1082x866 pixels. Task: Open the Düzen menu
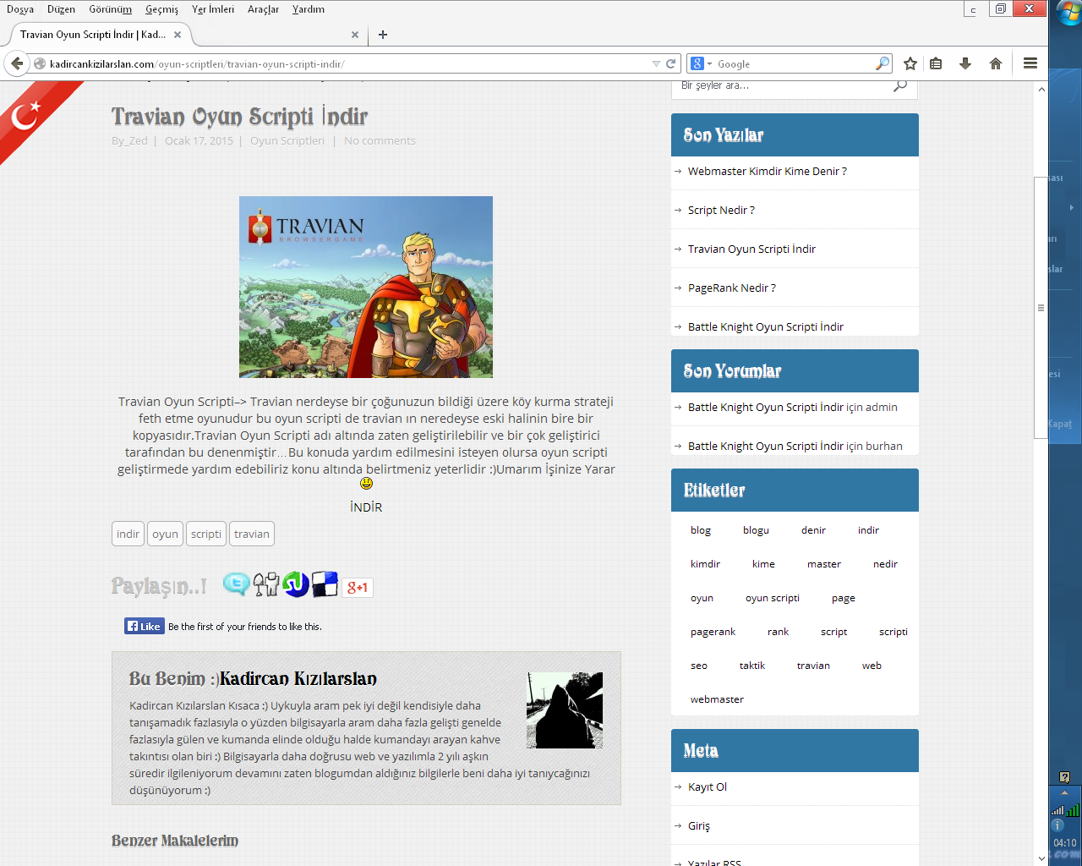click(x=61, y=9)
